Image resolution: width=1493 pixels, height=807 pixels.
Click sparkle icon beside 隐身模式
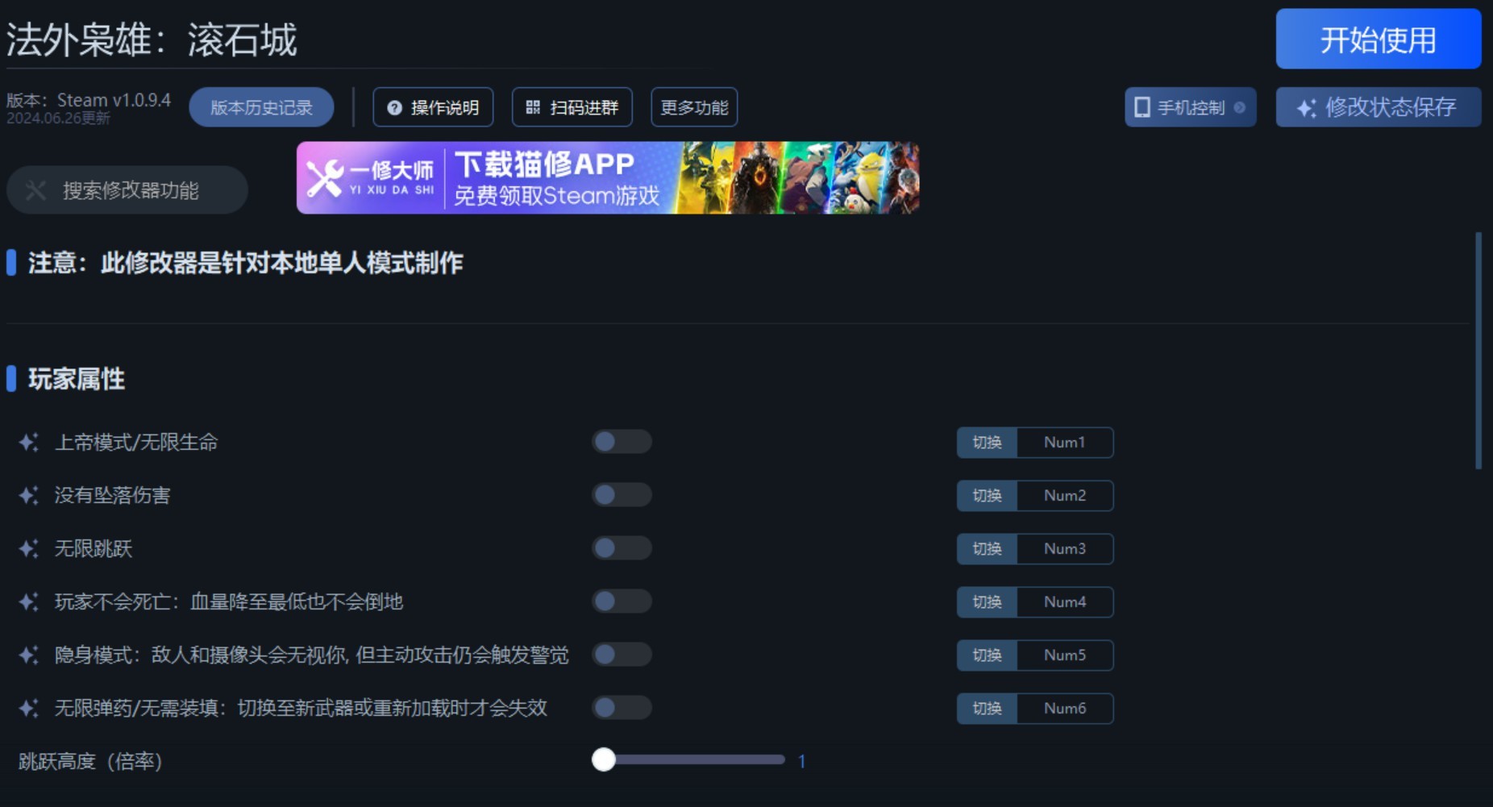tap(28, 655)
